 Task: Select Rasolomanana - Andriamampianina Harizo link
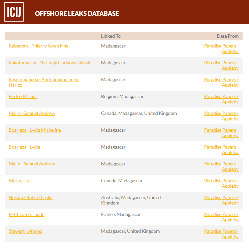point(44,82)
